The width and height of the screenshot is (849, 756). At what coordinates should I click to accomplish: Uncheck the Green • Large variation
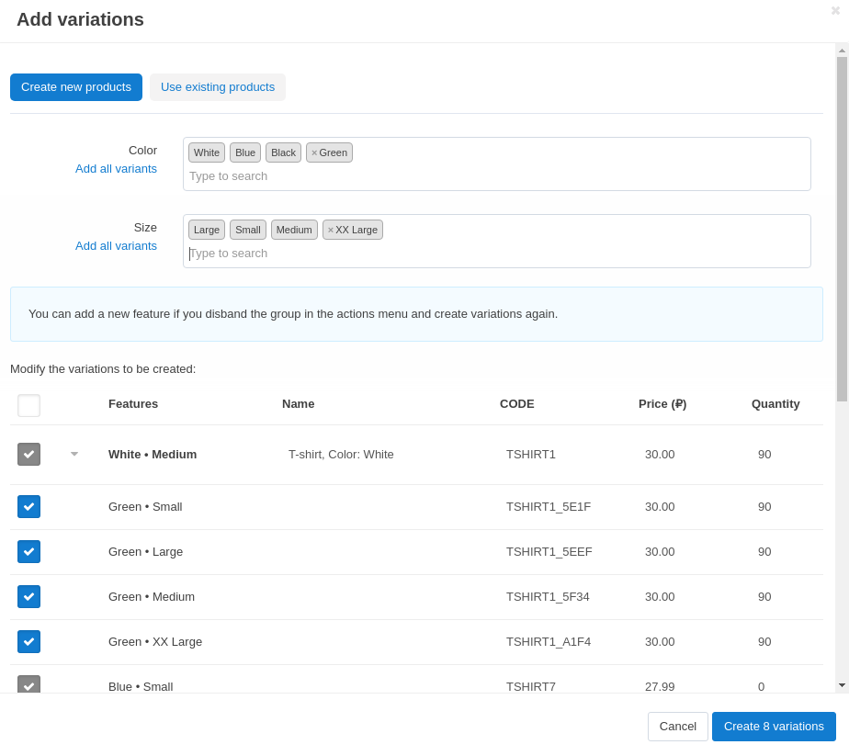28,551
